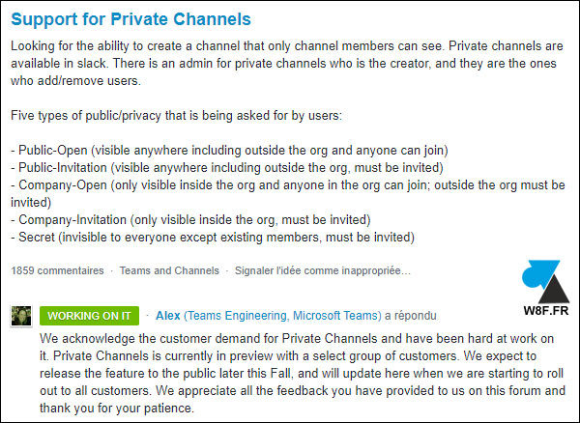This screenshot has width=580, height=423.
Task: Click the blue and black W8F logo
Action: (x=545, y=282)
